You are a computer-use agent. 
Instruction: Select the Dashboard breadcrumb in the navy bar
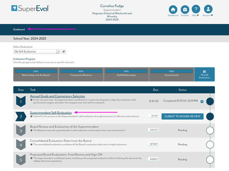point(19,30)
